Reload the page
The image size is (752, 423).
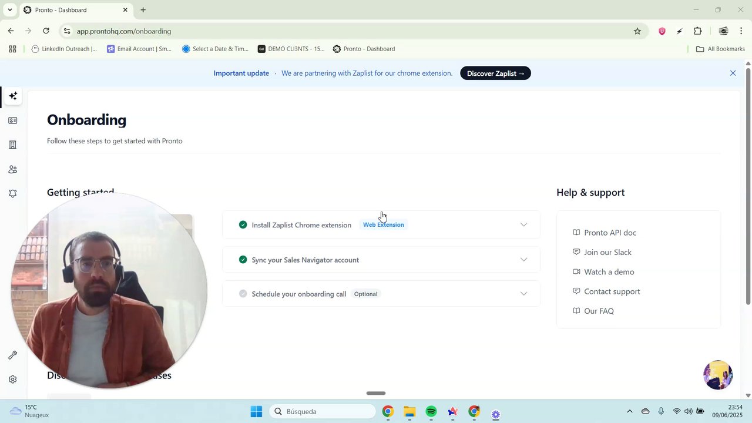pyautogui.click(x=46, y=31)
